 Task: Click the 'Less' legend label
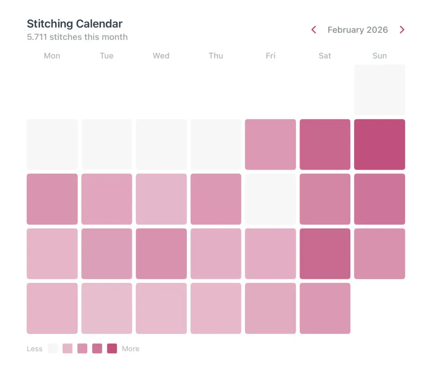point(35,349)
